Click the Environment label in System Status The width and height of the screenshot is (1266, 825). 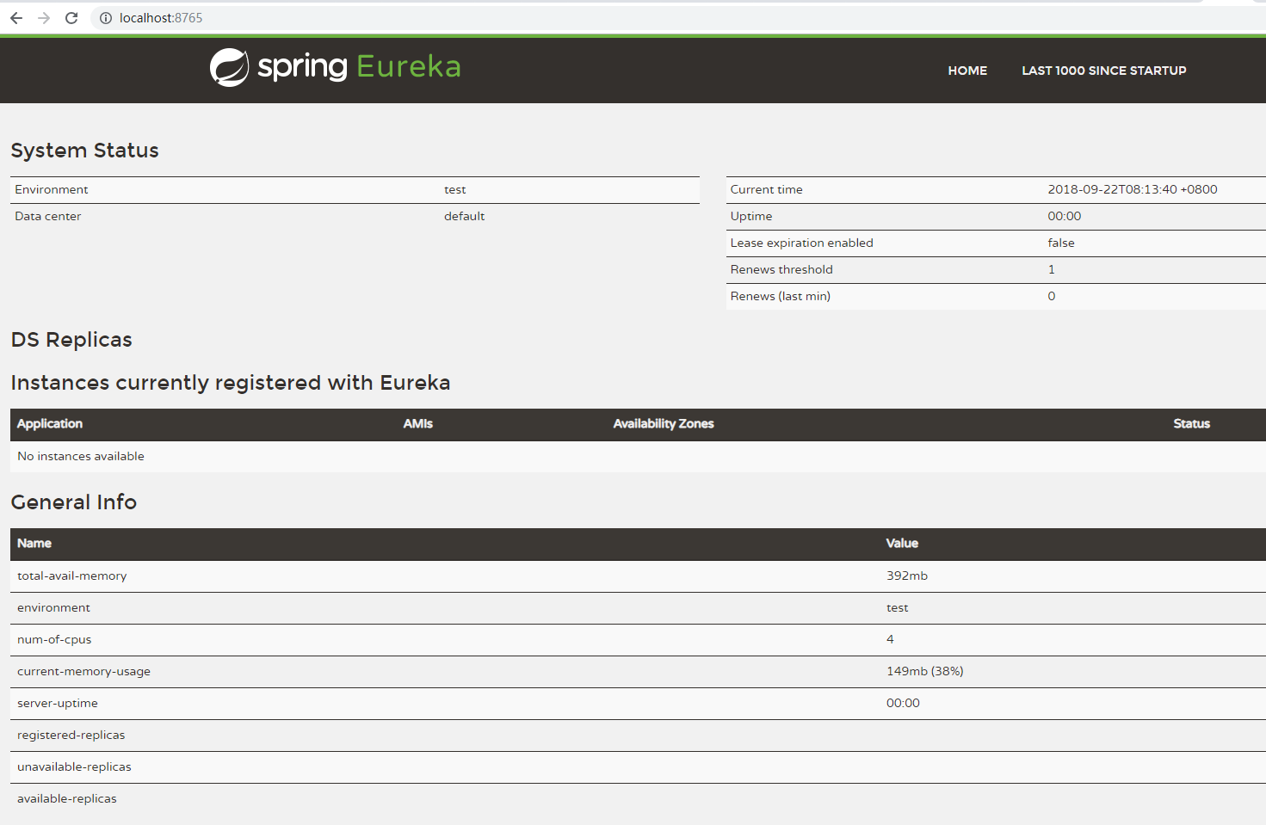click(x=52, y=190)
